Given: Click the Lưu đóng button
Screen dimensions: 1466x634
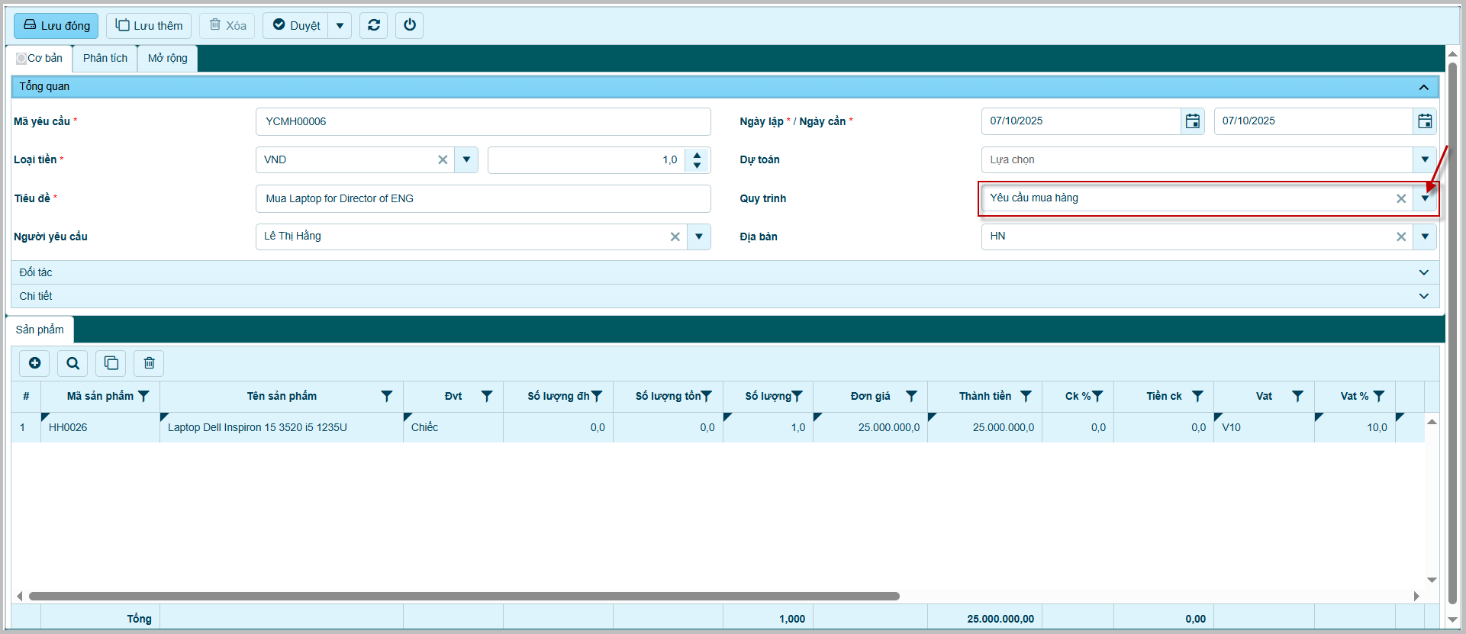Looking at the screenshot, I should pyautogui.click(x=56, y=26).
